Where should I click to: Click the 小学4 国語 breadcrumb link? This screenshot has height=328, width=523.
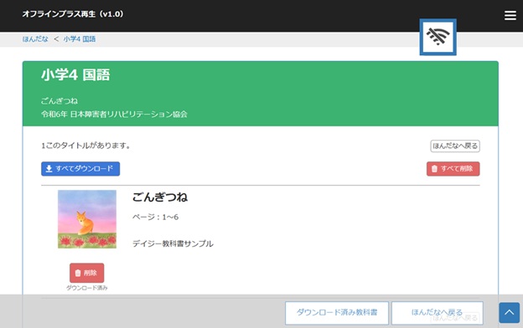[x=80, y=39]
